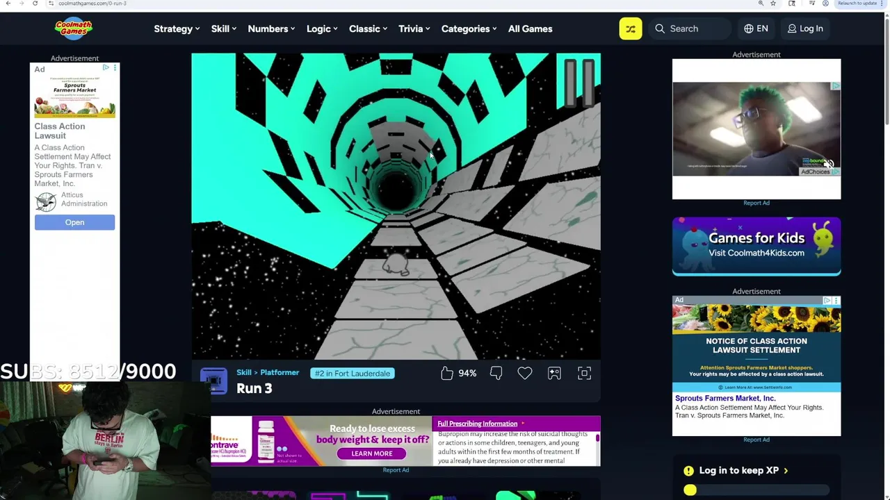
Task: Open the EN language selector
Action: coord(756,28)
